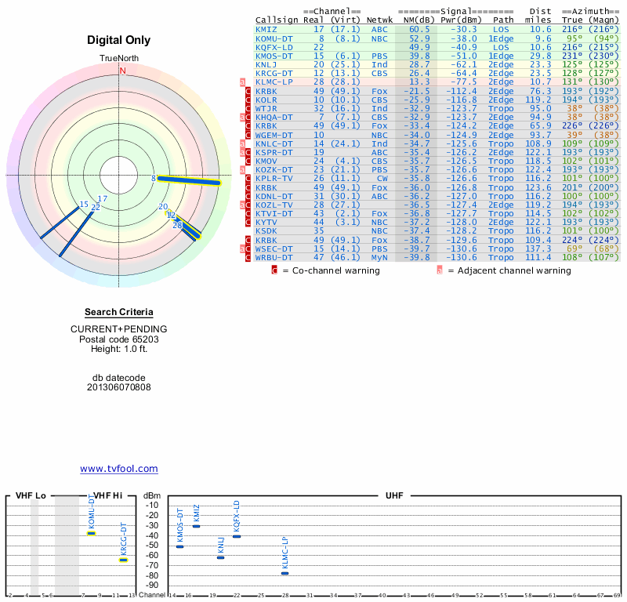Image resolution: width=627 pixels, height=602 pixels.
Task: Click the KLMC-LP marker in the UHF chart
Action: click(x=285, y=573)
